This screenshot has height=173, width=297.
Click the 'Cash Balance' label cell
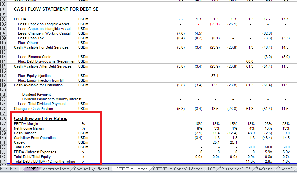tap(26, 133)
